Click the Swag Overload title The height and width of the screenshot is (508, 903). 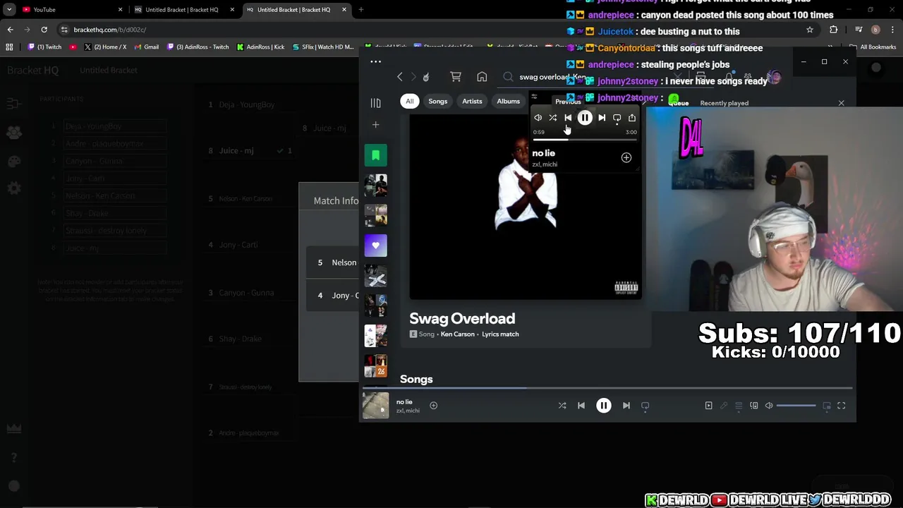(462, 319)
